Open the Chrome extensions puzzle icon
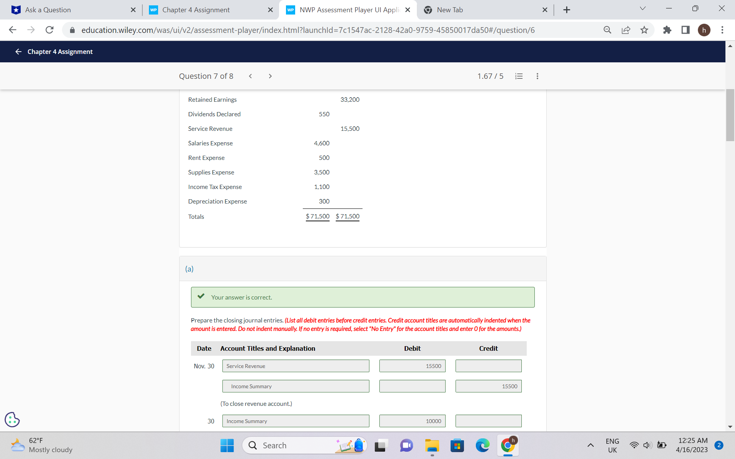Viewport: 735px width, 459px height. coord(667,30)
